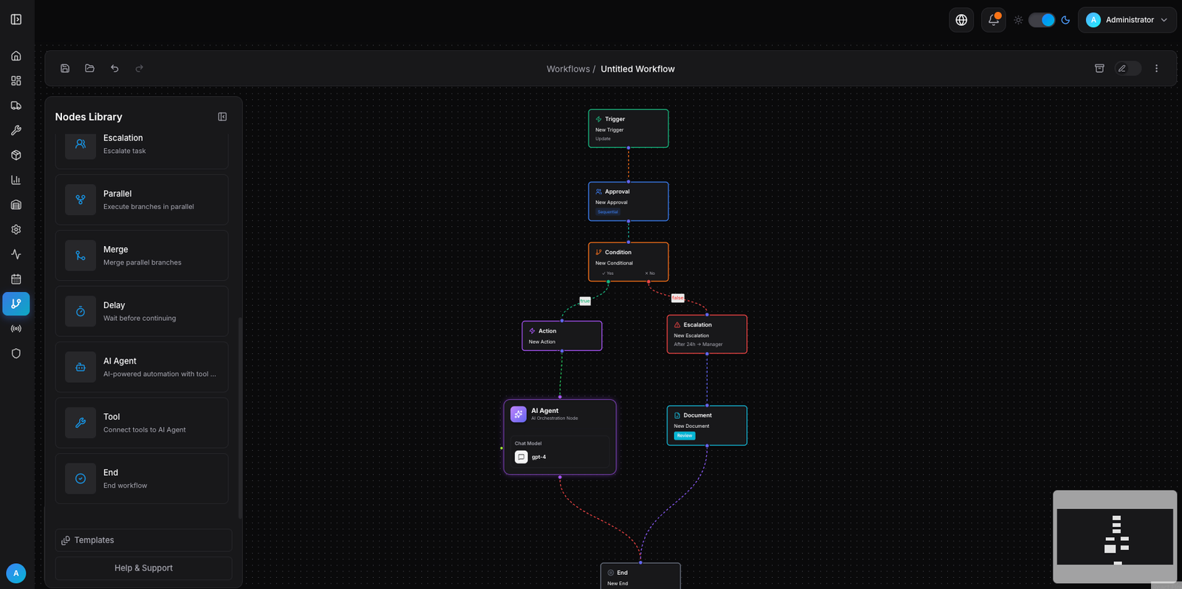The width and height of the screenshot is (1182, 589).
Task: Open the settings gear icon in sidebar
Action: 16,230
